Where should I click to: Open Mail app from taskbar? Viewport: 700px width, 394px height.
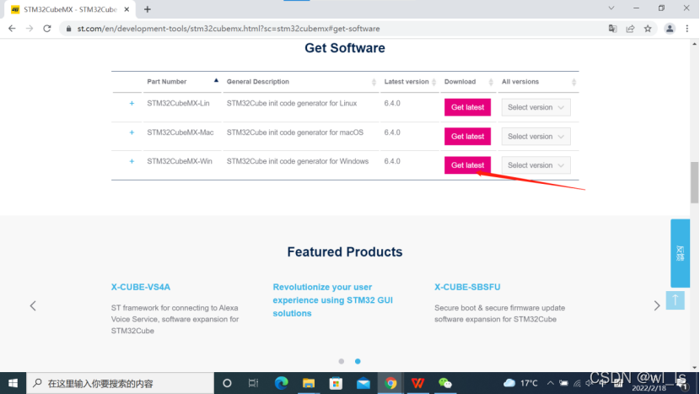pos(363,383)
